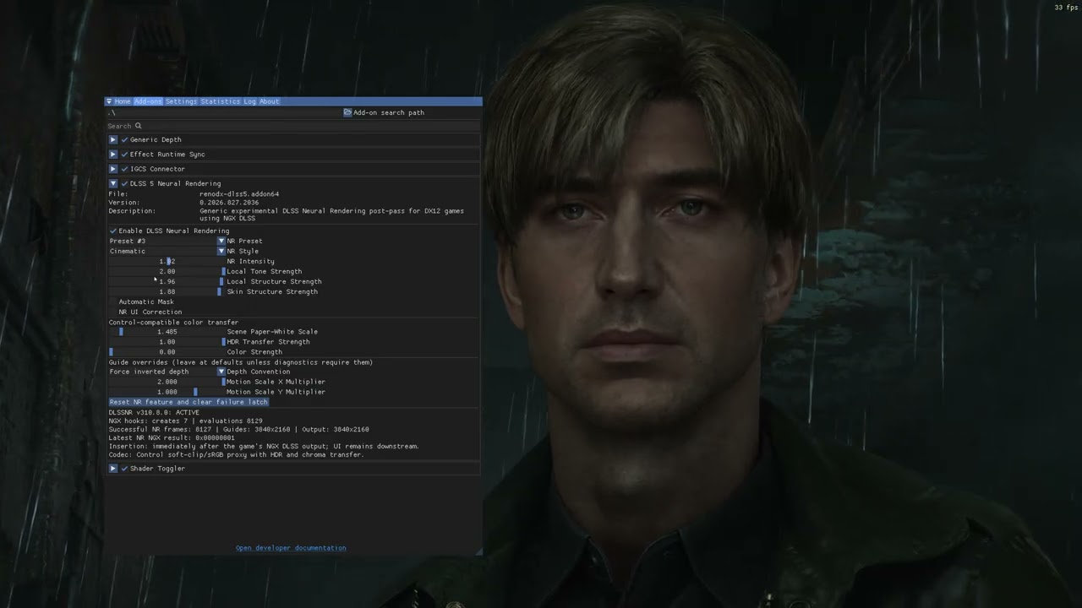Click the 'DLSSNR v310.0.0: ACTIVE' status line
Image resolution: width=1082 pixels, height=608 pixels.
(154, 412)
